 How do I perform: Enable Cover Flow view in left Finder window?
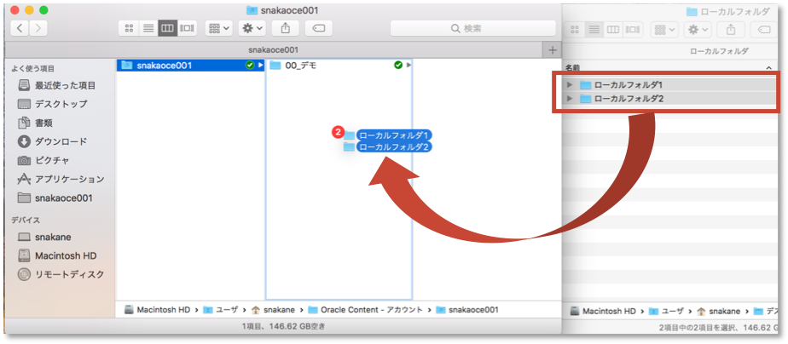pyautogui.click(x=186, y=28)
